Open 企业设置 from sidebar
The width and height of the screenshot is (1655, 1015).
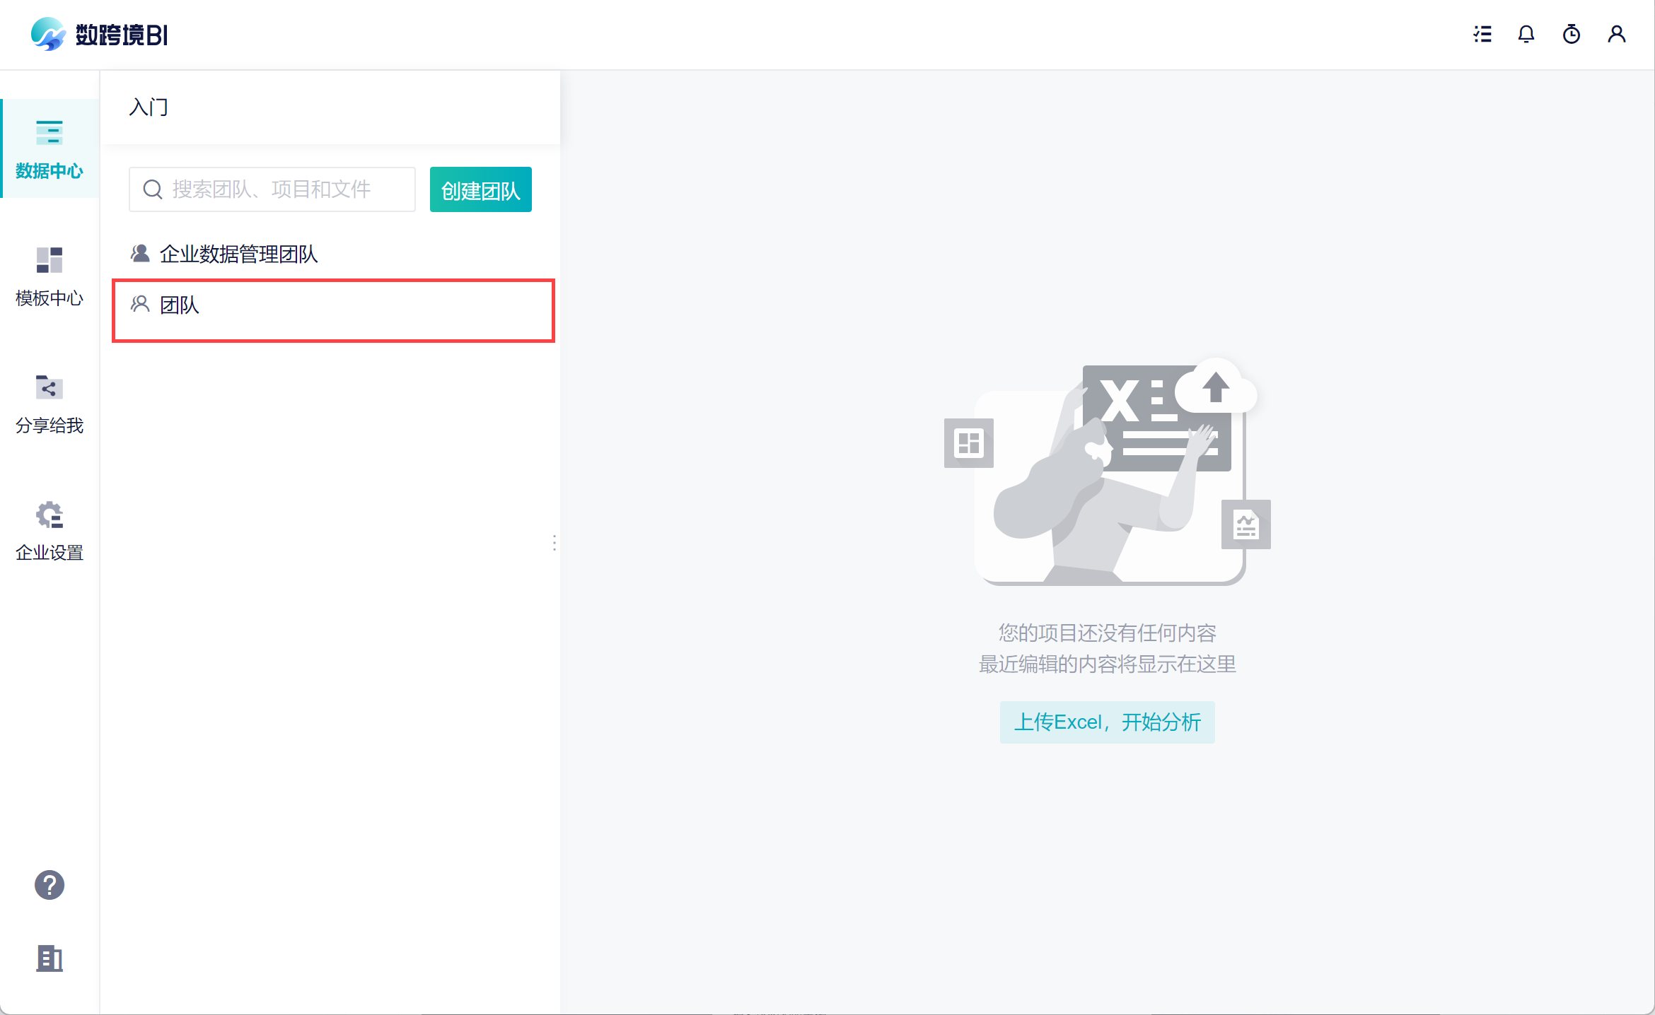point(50,531)
